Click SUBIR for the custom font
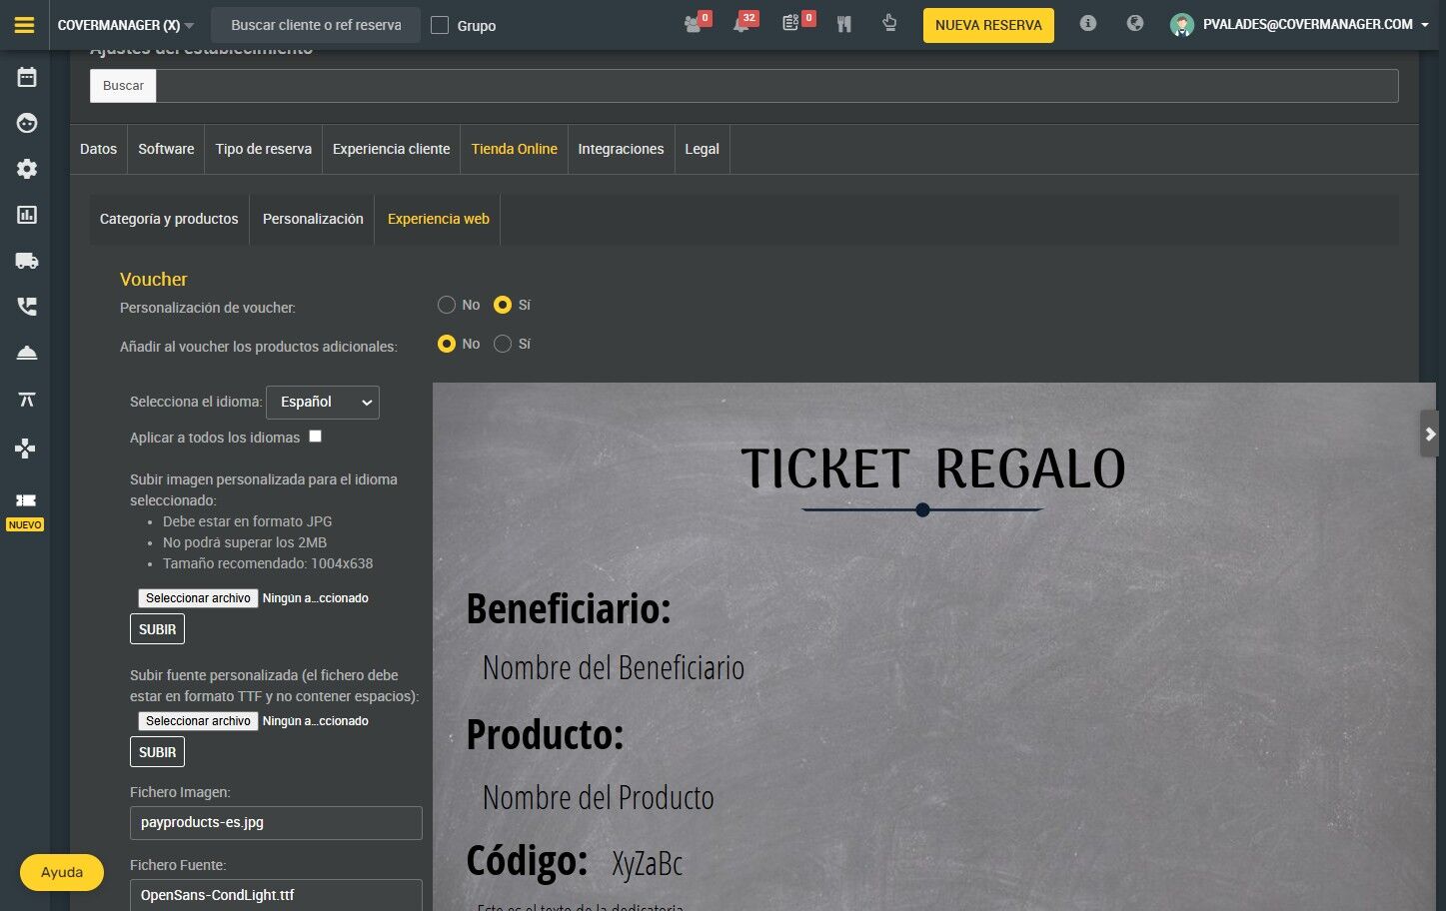Screen dimensions: 1446x911 click(x=158, y=752)
